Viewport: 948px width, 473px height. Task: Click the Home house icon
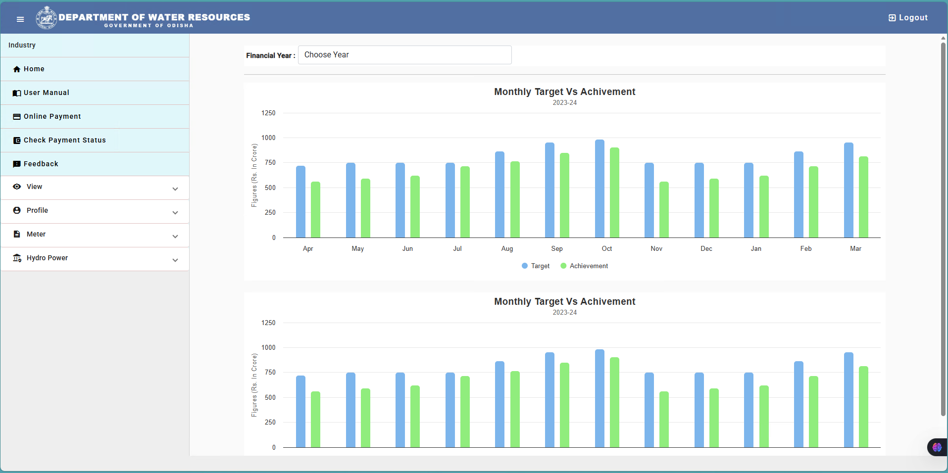[17, 69]
